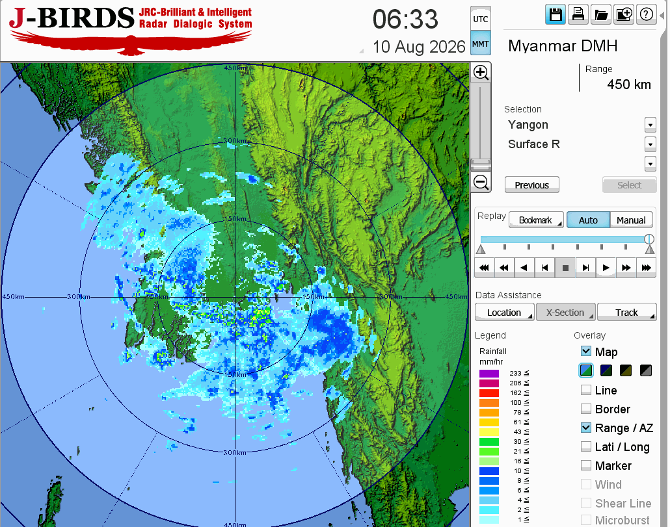Toggle the Range / AZ overlay checkbox
Image resolution: width=670 pixels, height=527 pixels.
click(586, 427)
